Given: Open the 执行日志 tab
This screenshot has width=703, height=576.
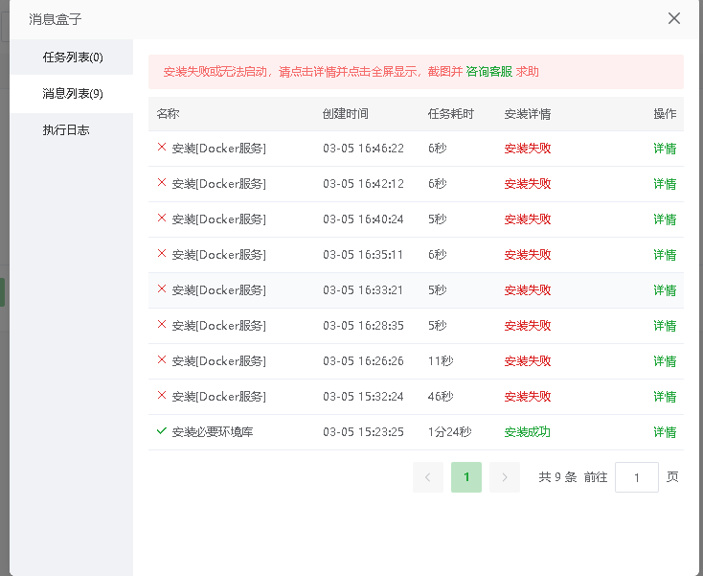Looking at the screenshot, I should (x=72, y=130).
